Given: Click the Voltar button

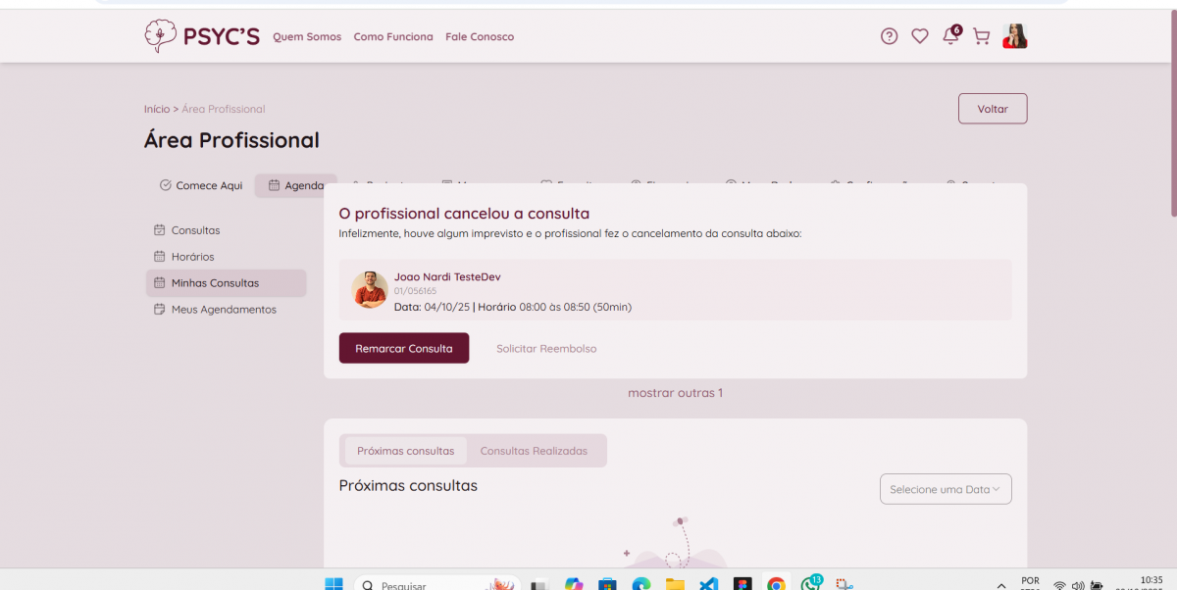Looking at the screenshot, I should tap(992, 109).
